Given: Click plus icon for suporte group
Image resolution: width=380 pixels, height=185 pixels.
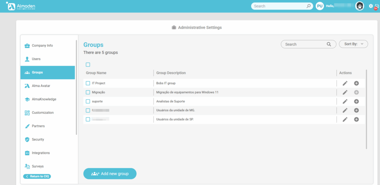Looking at the screenshot, I should (356, 101).
